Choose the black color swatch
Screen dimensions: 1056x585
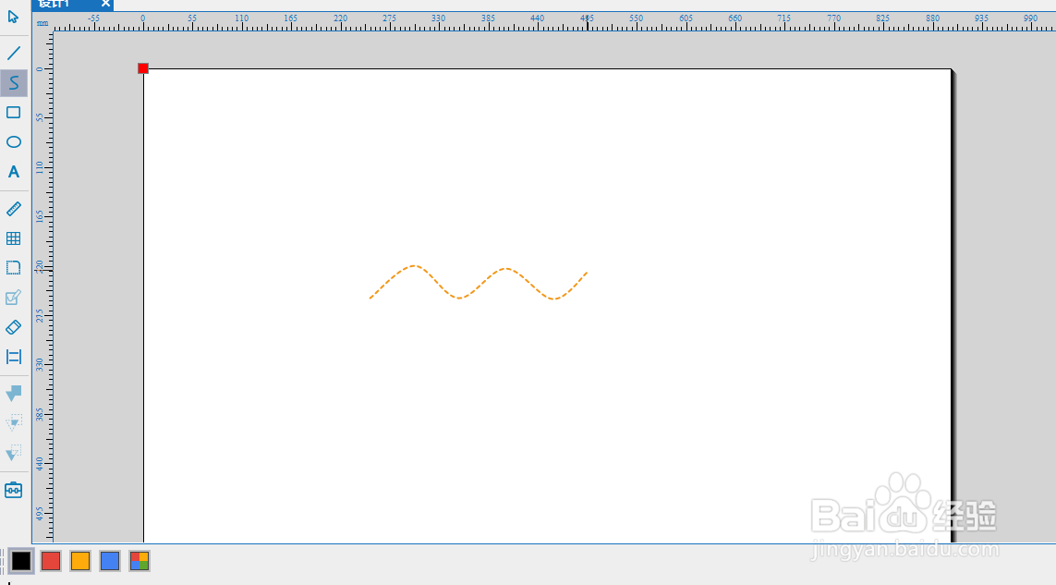tap(21, 561)
